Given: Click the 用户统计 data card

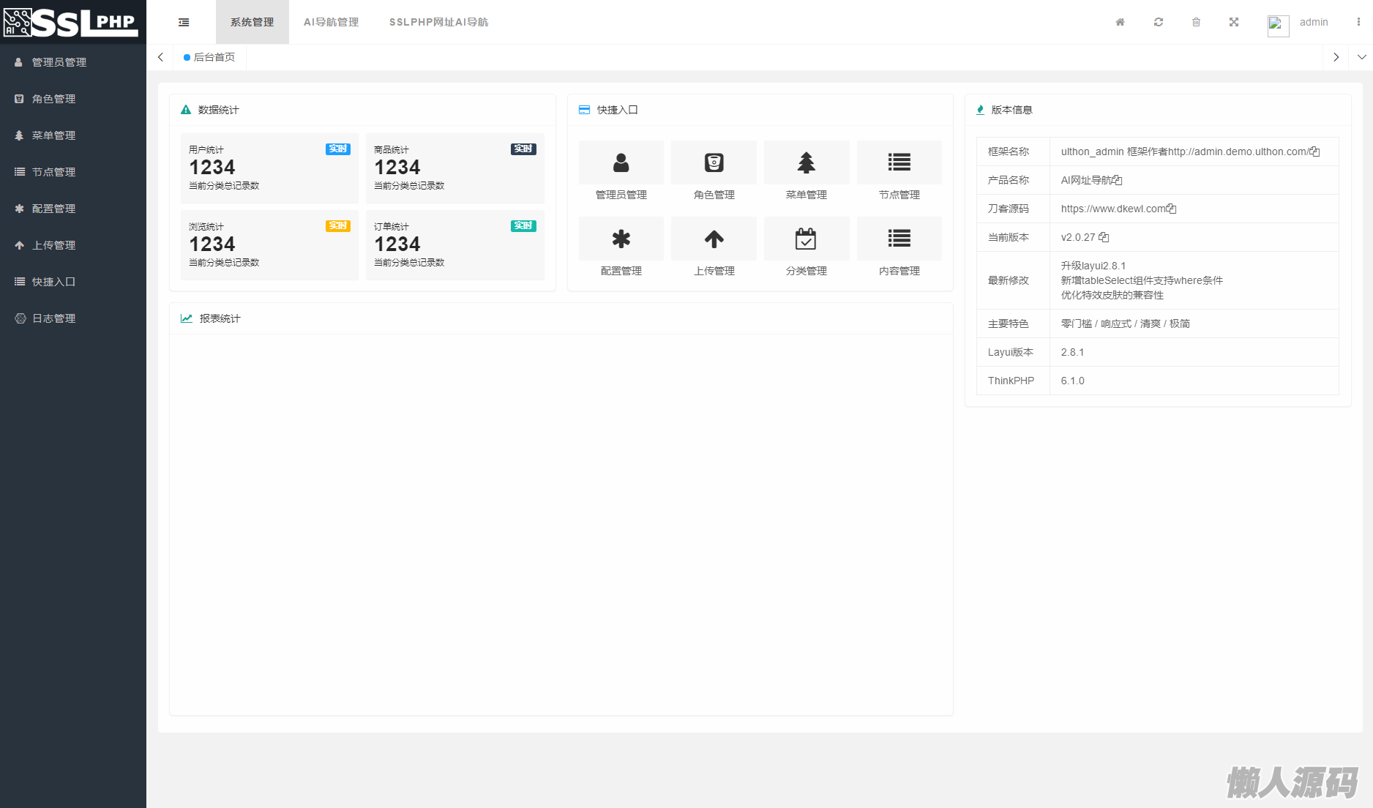Looking at the screenshot, I should [269, 168].
